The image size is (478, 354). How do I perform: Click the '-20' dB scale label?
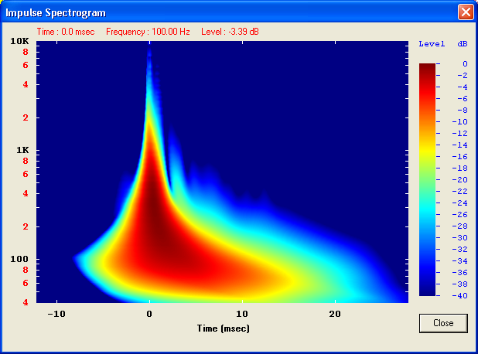[x=459, y=180]
